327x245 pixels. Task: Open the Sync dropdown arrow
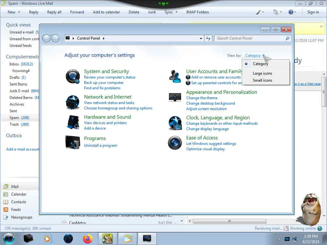(x=176, y=12)
